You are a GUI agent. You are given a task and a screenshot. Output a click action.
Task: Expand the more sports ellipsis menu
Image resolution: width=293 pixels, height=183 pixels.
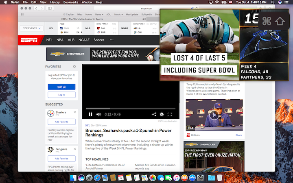(112, 40)
